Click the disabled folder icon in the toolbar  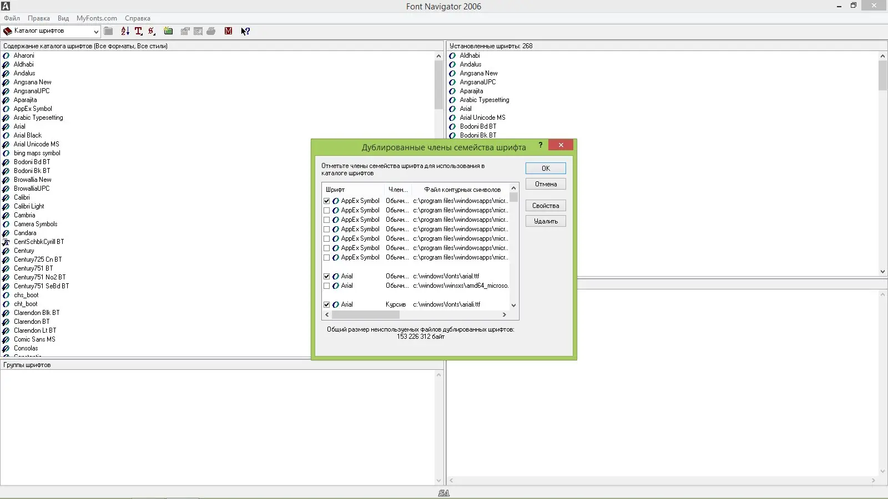[x=109, y=31]
